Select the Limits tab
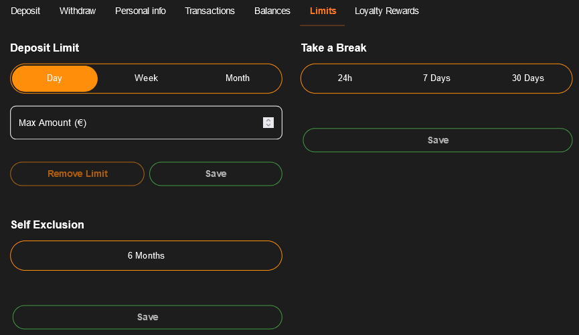 [x=323, y=11]
